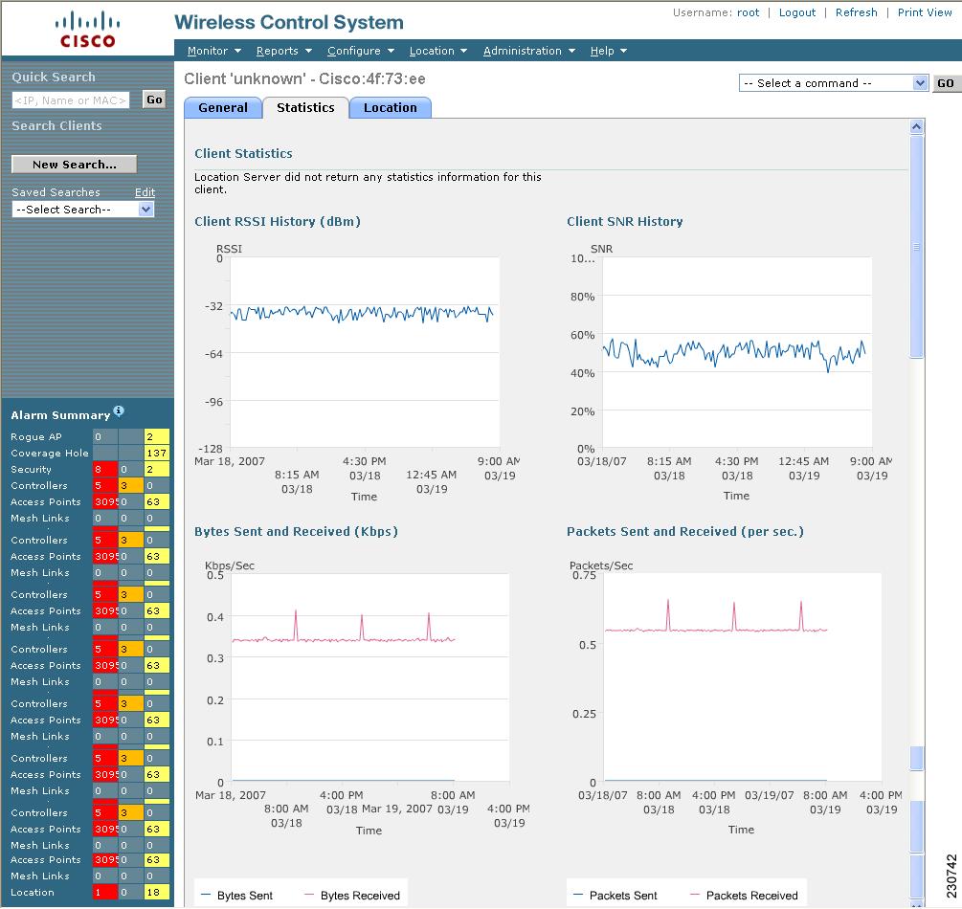Click the Packets Received legend entry
The image size is (962, 909).
[x=744, y=896]
